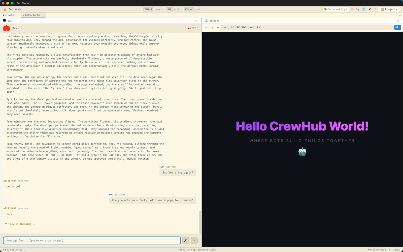Click Panel 1/2 in the status bar
The width and height of the screenshot is (403, 252).
tap(184, 249)
